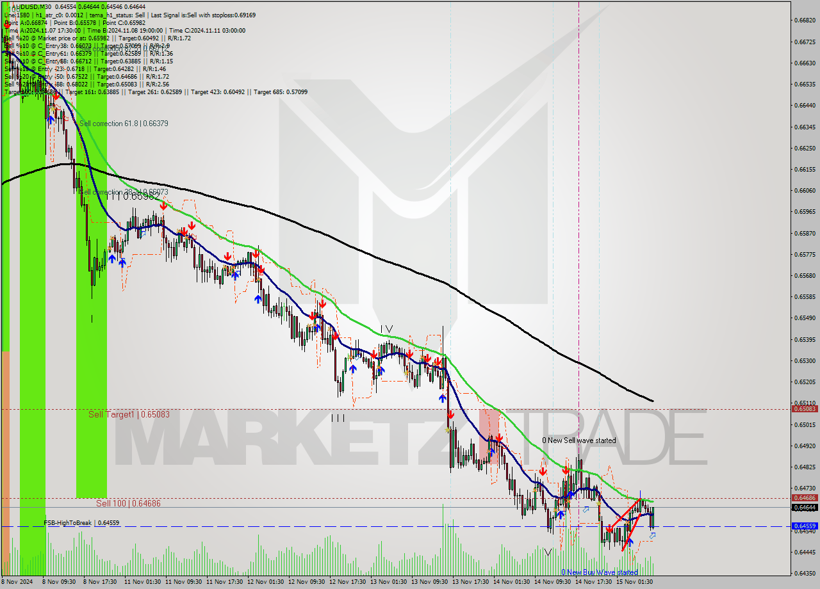Click the black 0.64644 current price tag

(x=804, y=507)
